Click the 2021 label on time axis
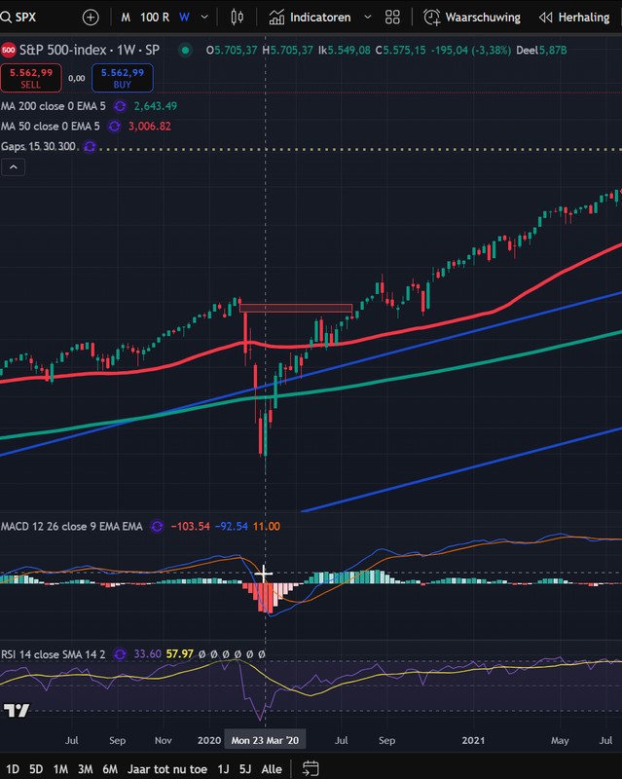Image resolution: width=622 pixels, height=779 pixels. coord(473,740)
